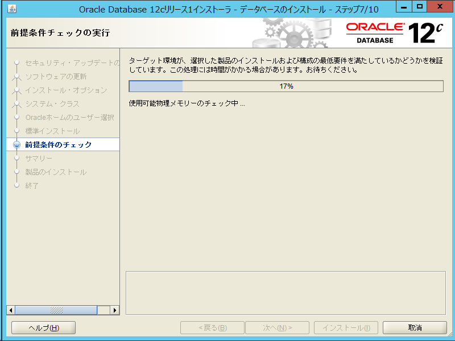
Task: Click the disabled 次へ(N) next button
Action: tap(277, 328)
